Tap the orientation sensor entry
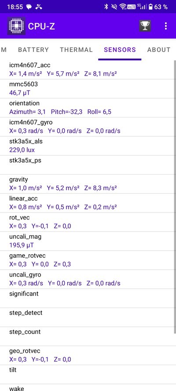The image size is (176, 391). (x=87, y=108)
